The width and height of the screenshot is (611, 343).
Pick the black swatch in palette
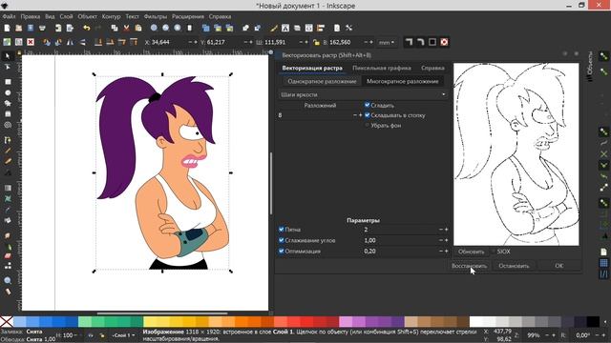tap(593, 322)
